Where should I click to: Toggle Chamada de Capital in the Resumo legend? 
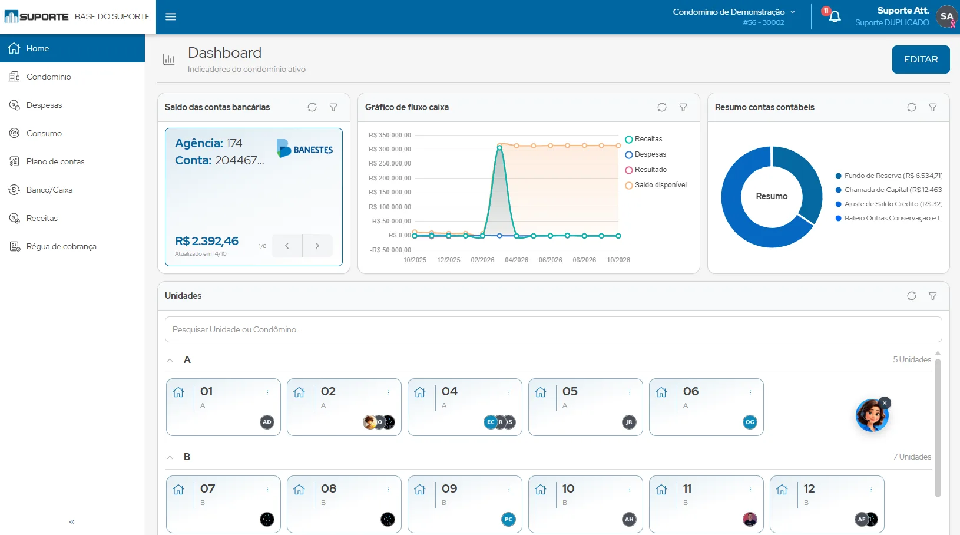889,190
